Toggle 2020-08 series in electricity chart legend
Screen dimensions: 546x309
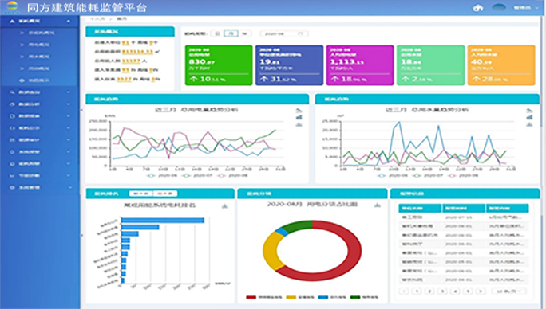click(232, 176)
